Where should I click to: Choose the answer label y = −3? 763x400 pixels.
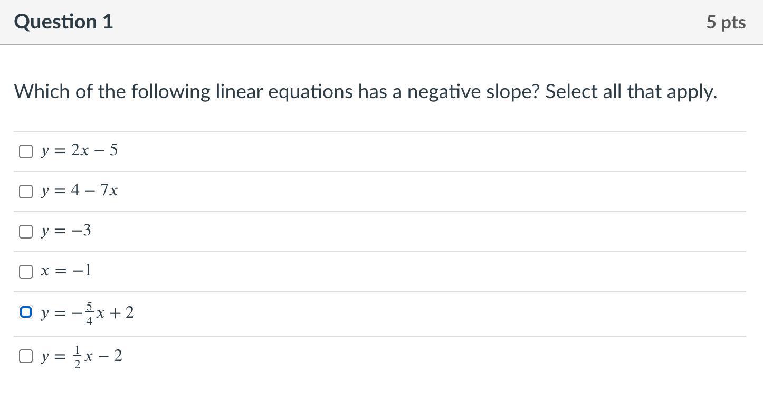(66, 231)
